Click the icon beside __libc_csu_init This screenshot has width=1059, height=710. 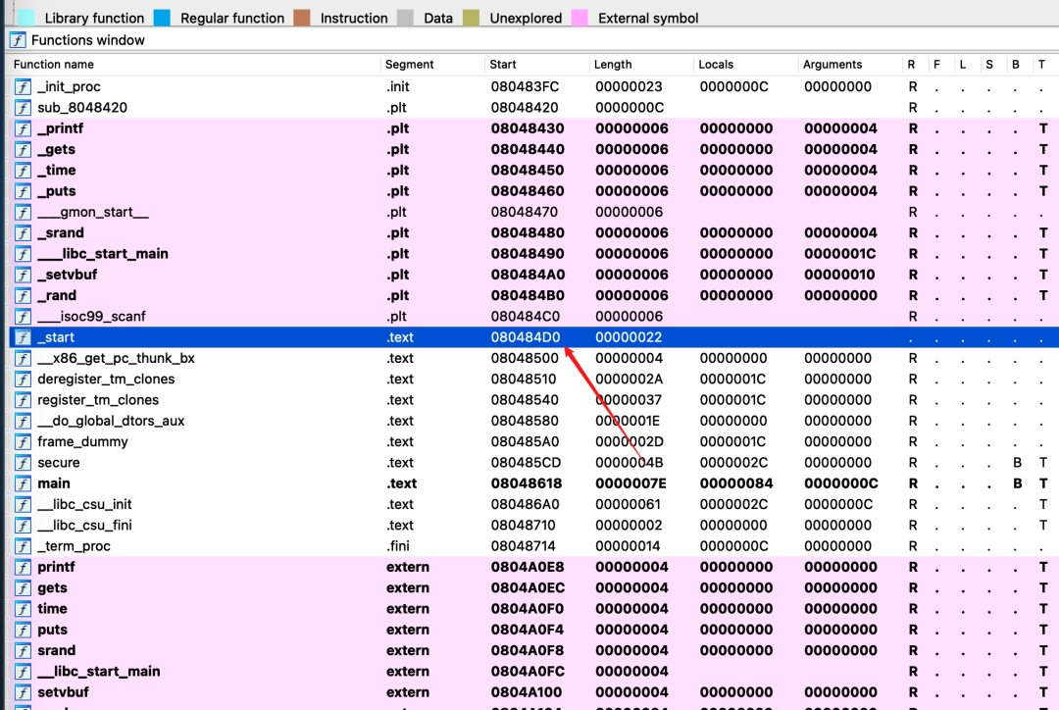pos(23,504)
